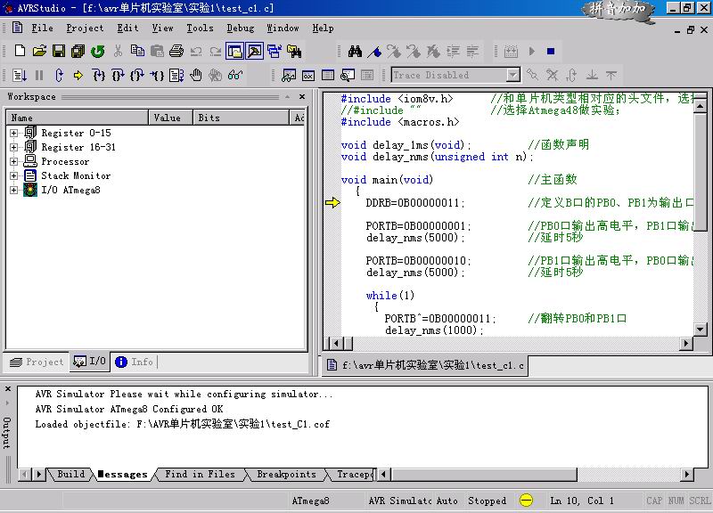Expand the I/O ATmega8 tree node
The height and width of the screenshot is (513, 713).
(14, 190)
